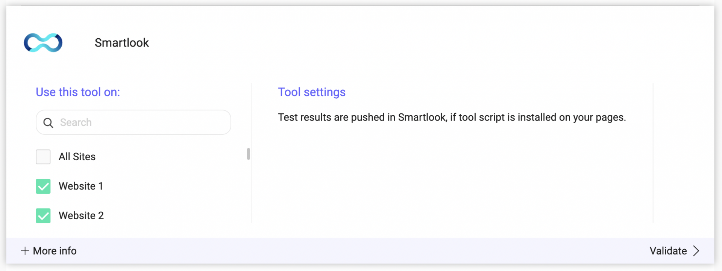Expand the More info section
Screen dimensions: 722x271
(49, 251)
